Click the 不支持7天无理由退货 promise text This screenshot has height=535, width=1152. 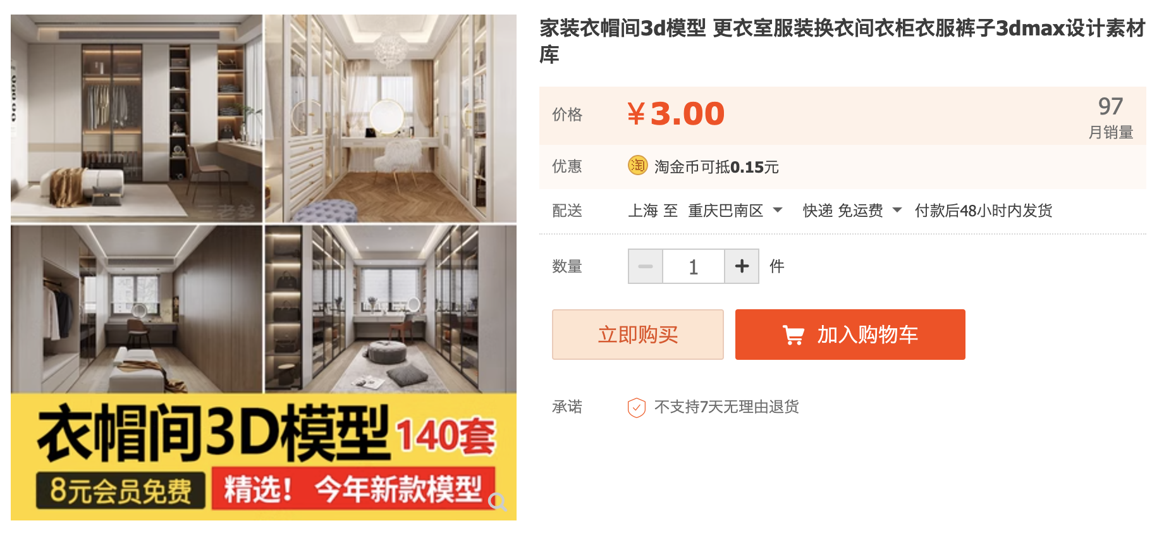726,407
